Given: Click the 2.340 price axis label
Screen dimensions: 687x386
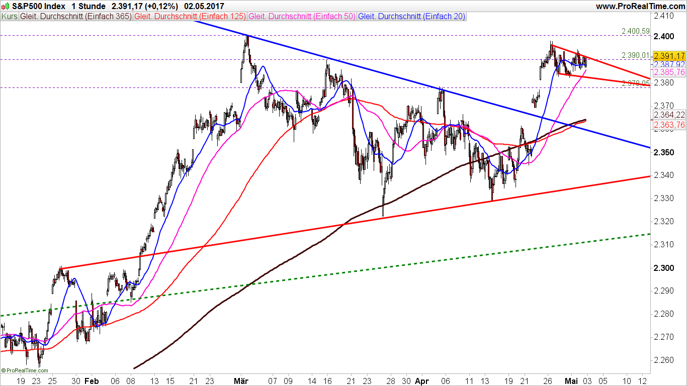Looking at the screenshot, I should point(664,175).
